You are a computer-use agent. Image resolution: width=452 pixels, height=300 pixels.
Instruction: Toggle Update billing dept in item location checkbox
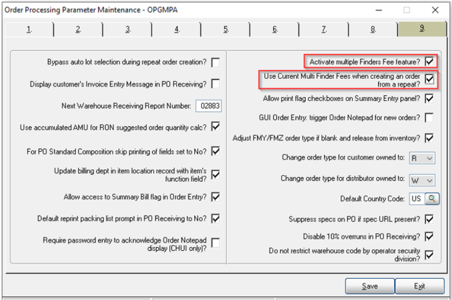215,175
